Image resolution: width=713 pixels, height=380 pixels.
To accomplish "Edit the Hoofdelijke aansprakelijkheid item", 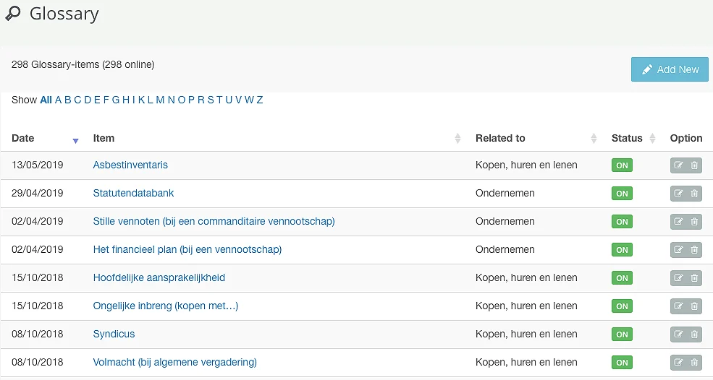I will click(678, 278).
